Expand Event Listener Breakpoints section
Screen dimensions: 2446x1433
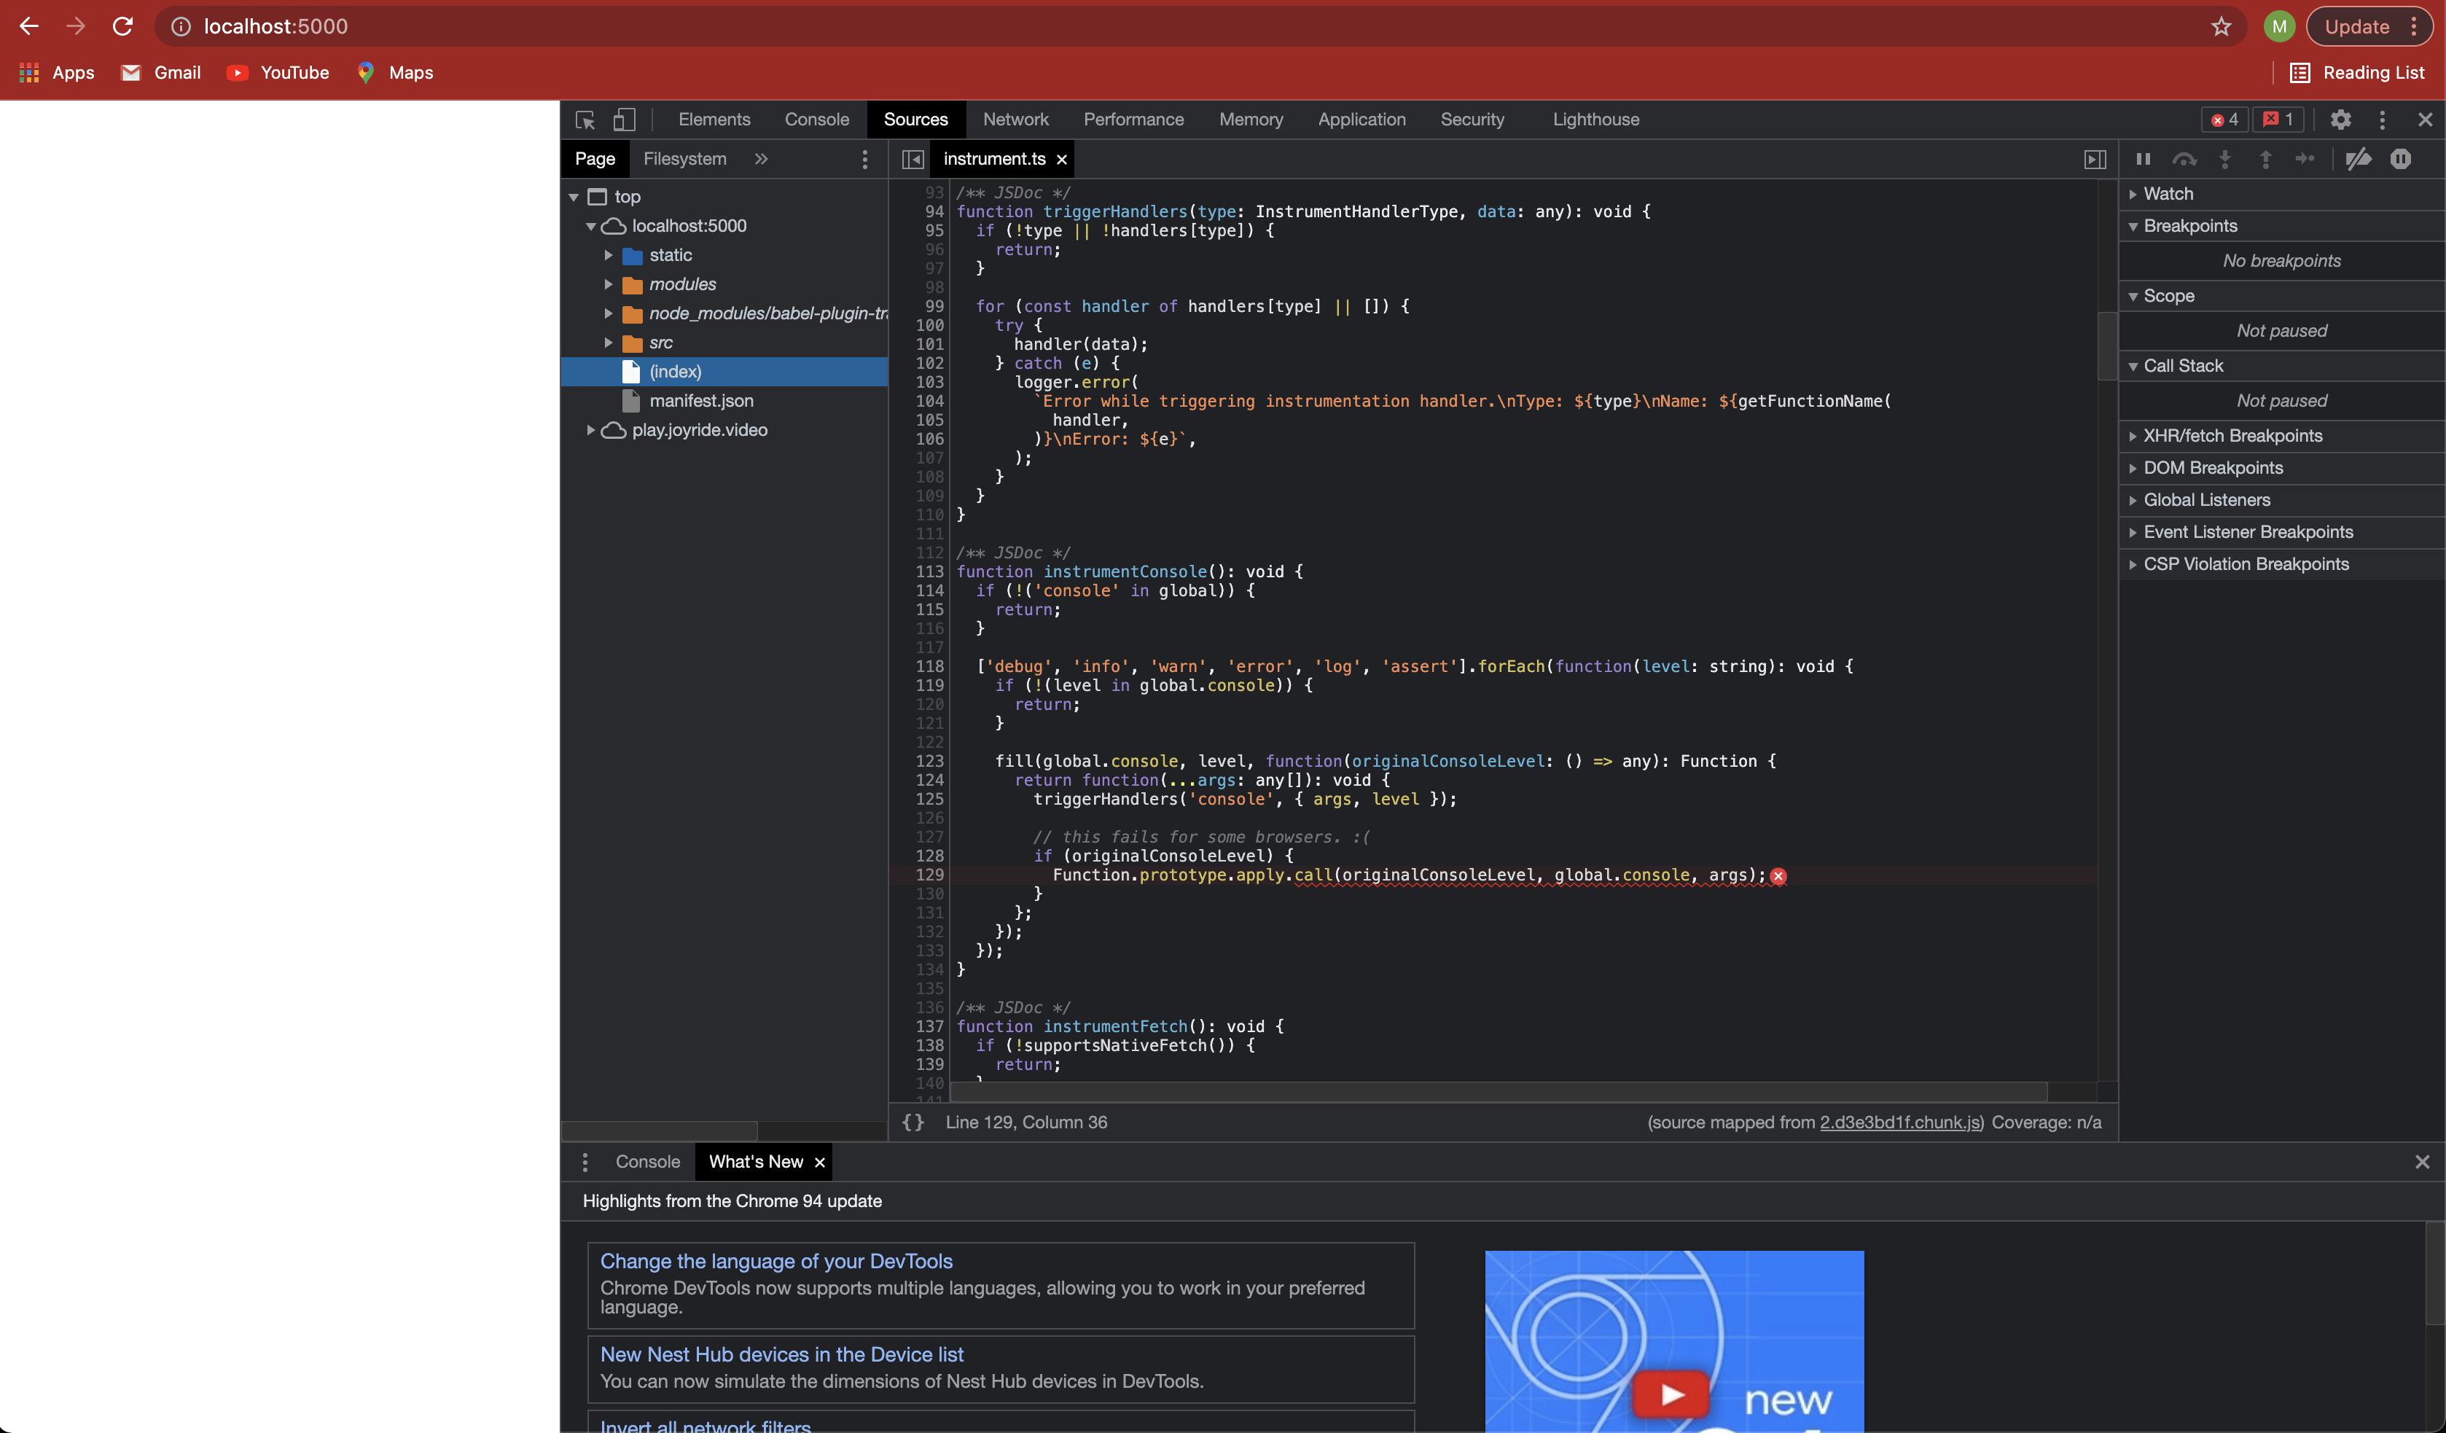[x=2282, y=532]
